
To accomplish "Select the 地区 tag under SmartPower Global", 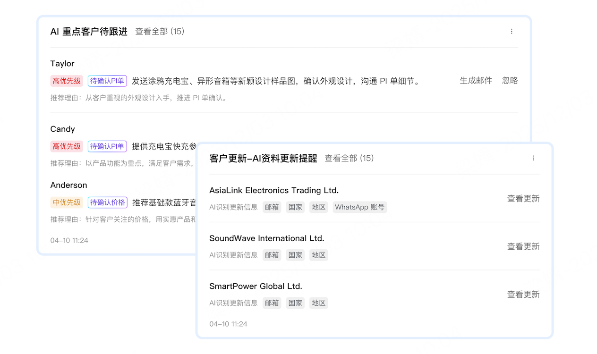I will coord(318,303).
